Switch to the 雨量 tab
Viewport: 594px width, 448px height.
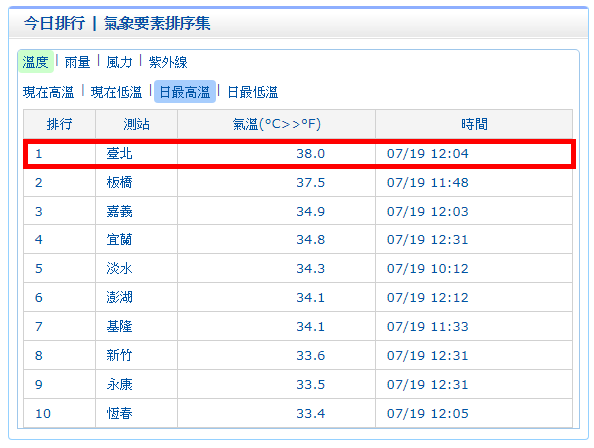pos(77,62)
